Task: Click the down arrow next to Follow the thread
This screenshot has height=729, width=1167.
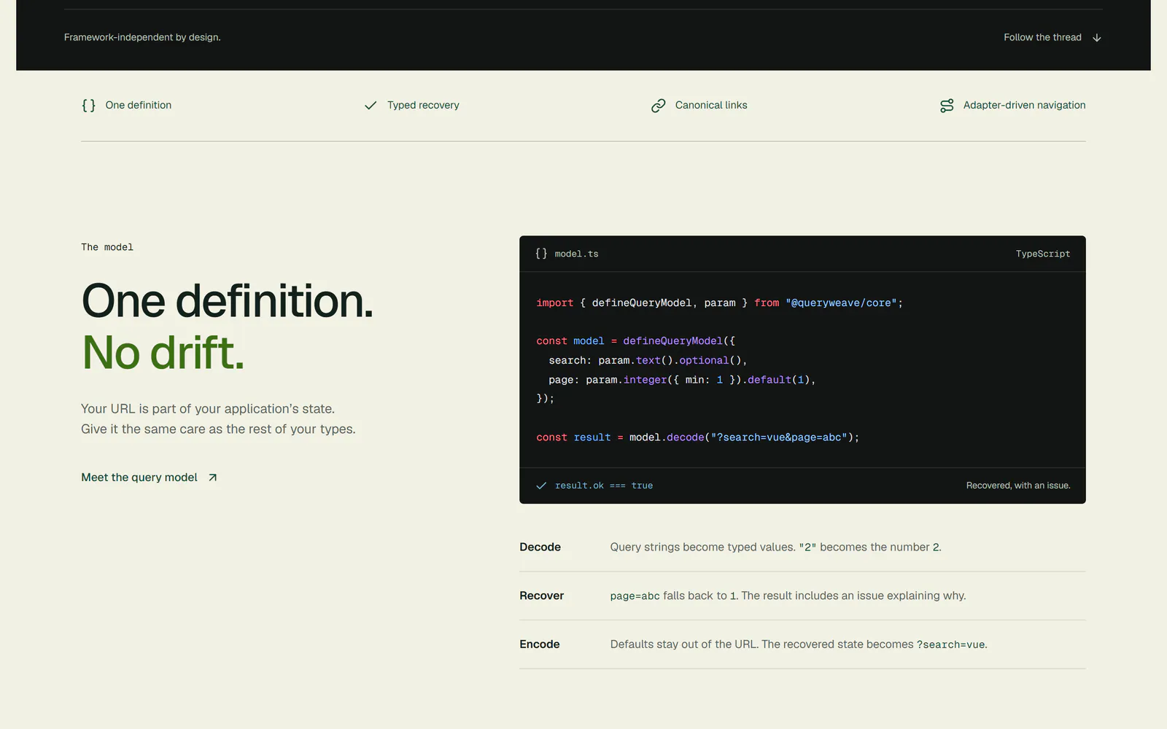Action: click(x=1096, y=38)
